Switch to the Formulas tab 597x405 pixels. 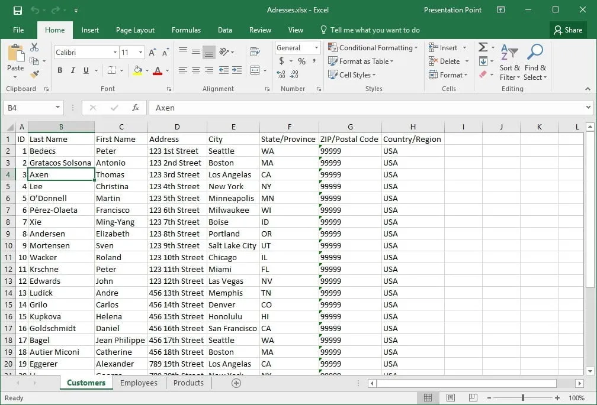[186, 30]
